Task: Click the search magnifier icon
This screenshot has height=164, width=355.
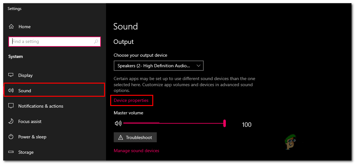Action: coord(96,42)
